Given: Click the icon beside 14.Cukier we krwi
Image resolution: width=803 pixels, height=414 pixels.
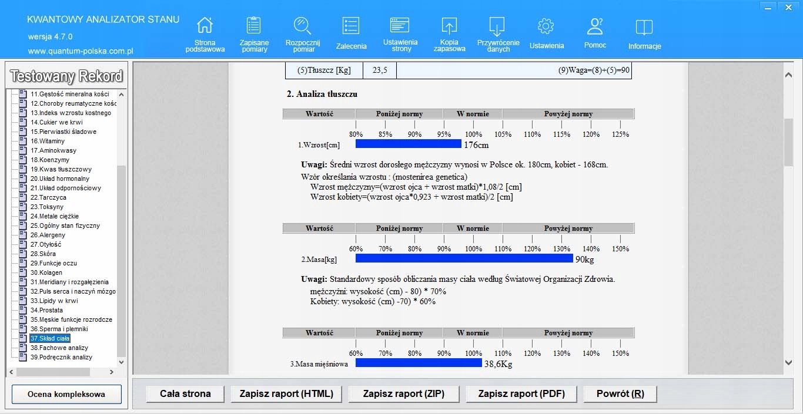Looking at the screenshot, I should click(x=24, y=122).
